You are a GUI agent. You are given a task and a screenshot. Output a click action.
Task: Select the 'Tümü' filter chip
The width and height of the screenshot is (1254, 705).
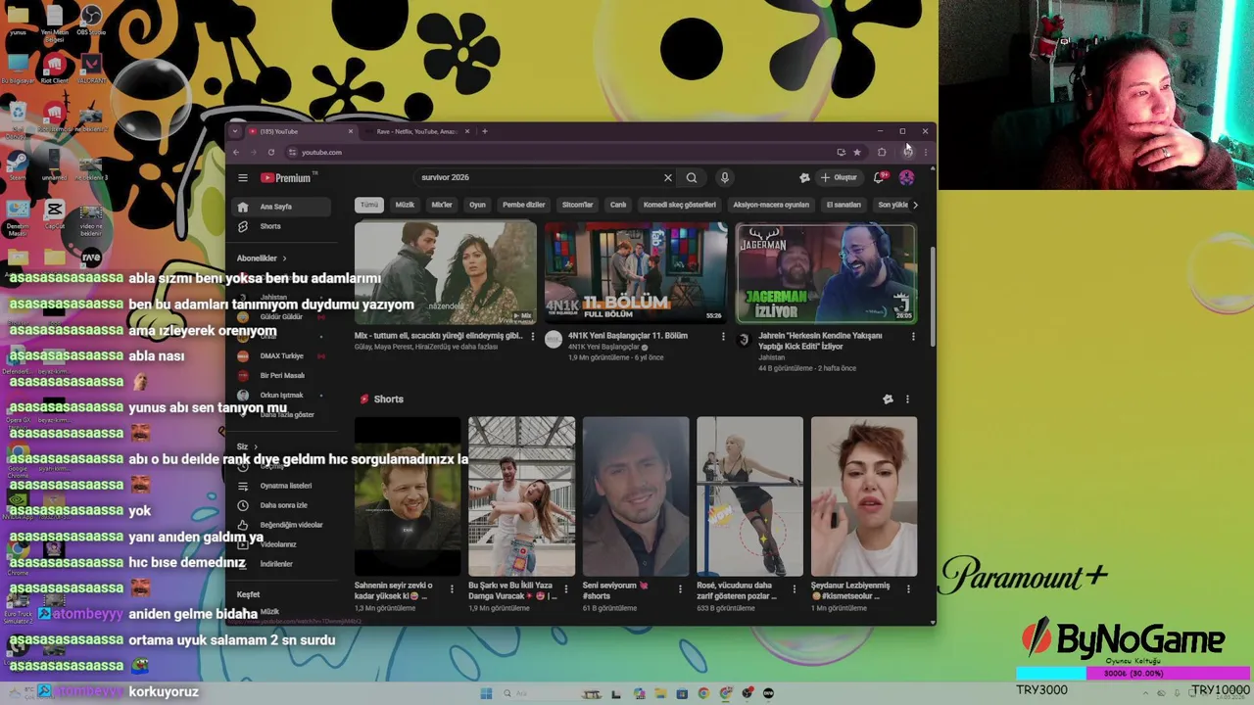pos(368,205)
